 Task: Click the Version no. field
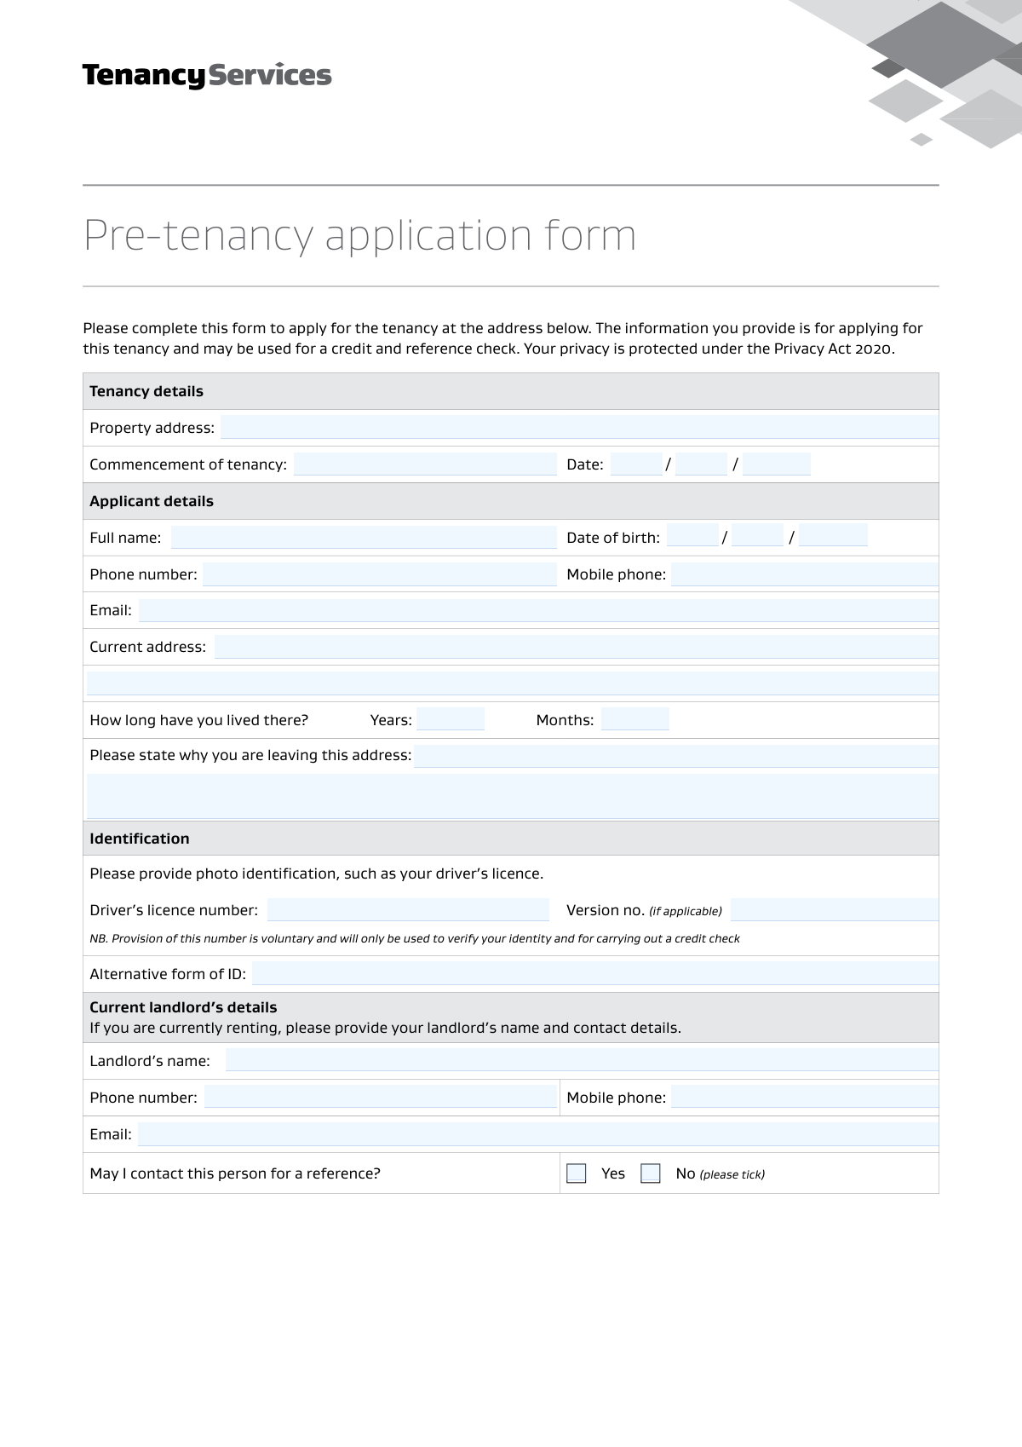pyautogui.click(x=834, y=910)
